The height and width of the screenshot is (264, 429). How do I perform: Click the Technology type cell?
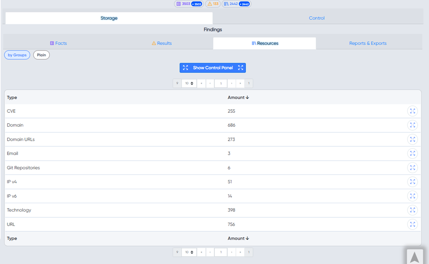[19, 210]
